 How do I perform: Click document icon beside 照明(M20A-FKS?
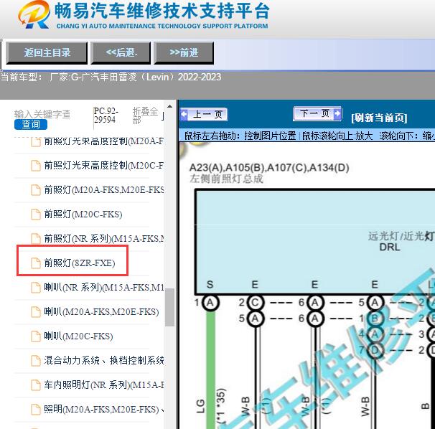35,410
